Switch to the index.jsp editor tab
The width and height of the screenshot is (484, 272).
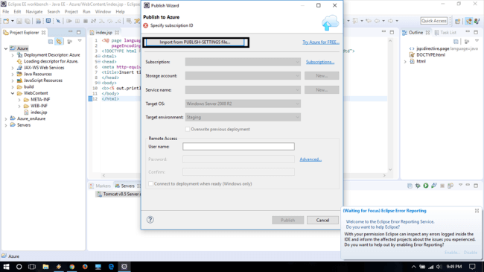click(x=104, y=33)
